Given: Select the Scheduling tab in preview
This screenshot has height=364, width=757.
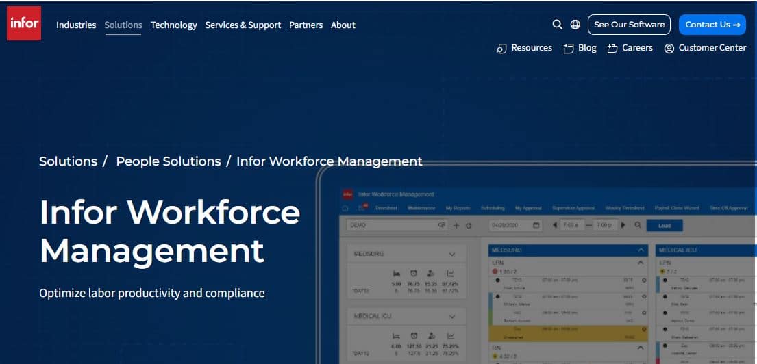Looking at the screenshot, I should coord(493,208).
